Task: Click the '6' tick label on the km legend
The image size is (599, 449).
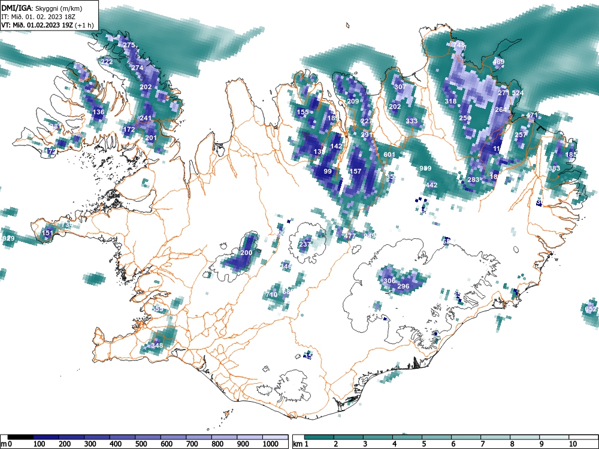Action: pyautogui.click(x=453, y=444)
